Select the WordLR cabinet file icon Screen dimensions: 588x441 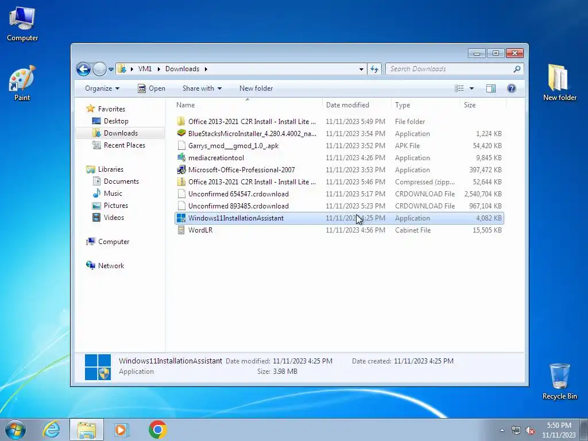[x=181, y=230]
